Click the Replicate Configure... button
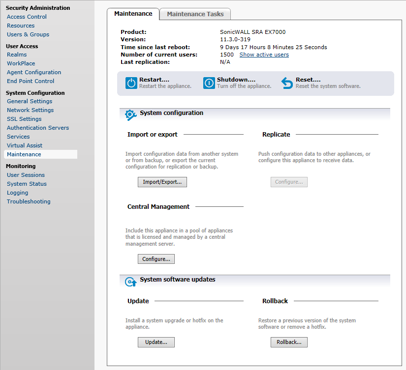406x370 pixels. pos(289,182)
